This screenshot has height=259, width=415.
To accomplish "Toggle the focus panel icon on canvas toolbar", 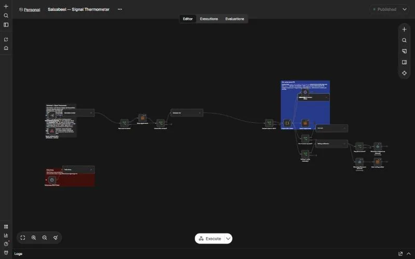I will coord(404,62).
